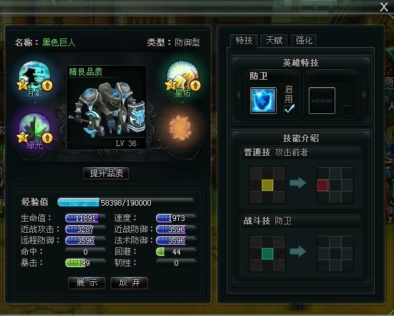
Task: Click the black giant hero portrait thumbnail
Action: [107, 107]
